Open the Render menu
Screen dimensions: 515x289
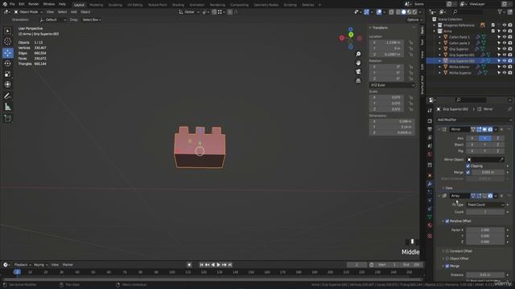(34, 4)
